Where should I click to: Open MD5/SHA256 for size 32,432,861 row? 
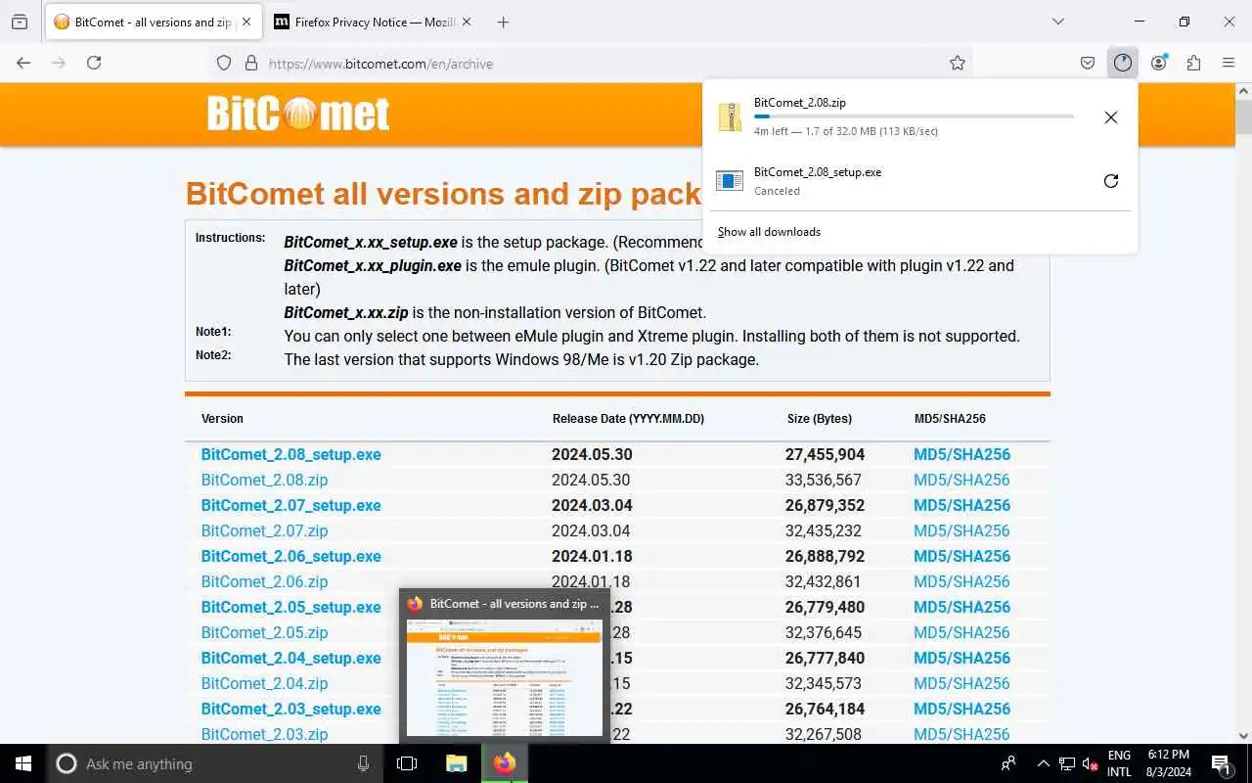[961, 581]
